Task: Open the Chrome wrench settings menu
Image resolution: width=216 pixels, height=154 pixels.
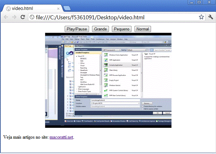Action: pos(210,17)
